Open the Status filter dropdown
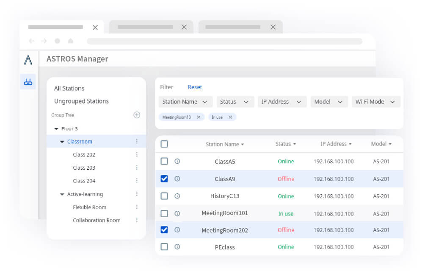 click(235, 102)
